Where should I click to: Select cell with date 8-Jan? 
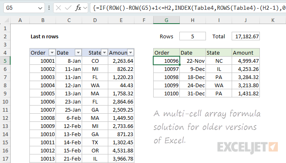click(69, 61)
